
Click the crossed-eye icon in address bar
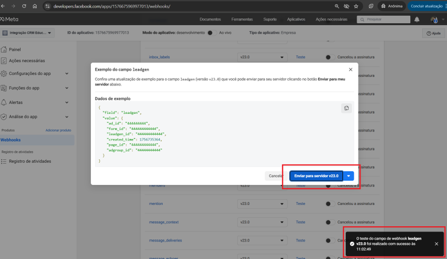[347, 6]
